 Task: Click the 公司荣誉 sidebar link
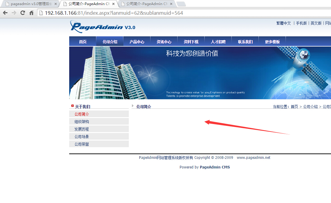[x=82, y=144]
